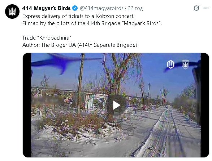This screenshot has width=212, height=161.
Task: Open the video thumbnail of snowy road
Action: click(x=116, y=105)
